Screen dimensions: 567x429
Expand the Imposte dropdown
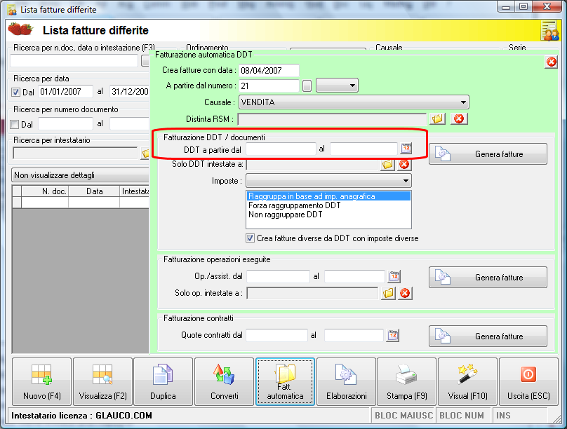328,181
